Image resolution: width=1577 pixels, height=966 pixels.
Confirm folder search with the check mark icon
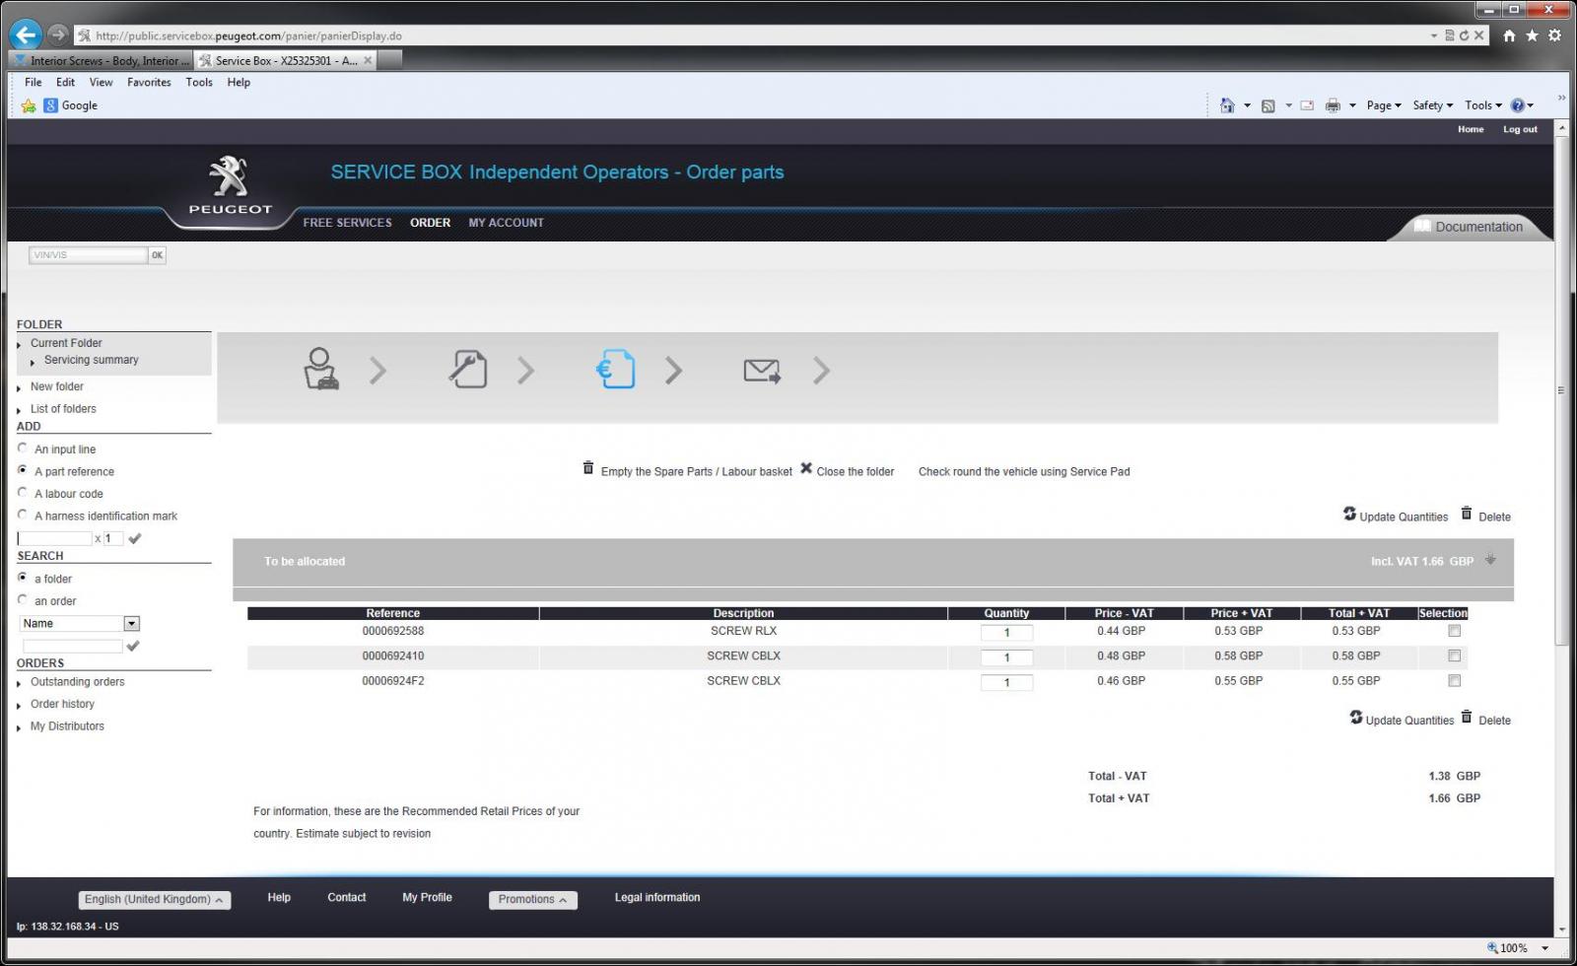pos(133,646)
